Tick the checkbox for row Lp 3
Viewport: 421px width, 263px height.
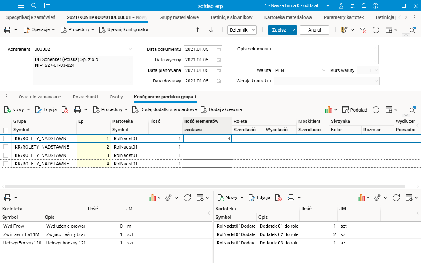[x=6, y=155]
